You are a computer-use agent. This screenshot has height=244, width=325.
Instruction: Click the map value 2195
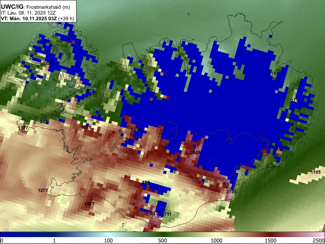coord(231,192)
